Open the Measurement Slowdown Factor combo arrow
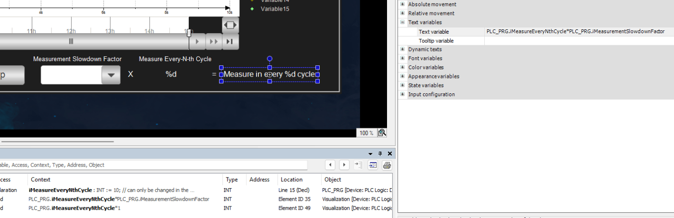 point(111,75)
